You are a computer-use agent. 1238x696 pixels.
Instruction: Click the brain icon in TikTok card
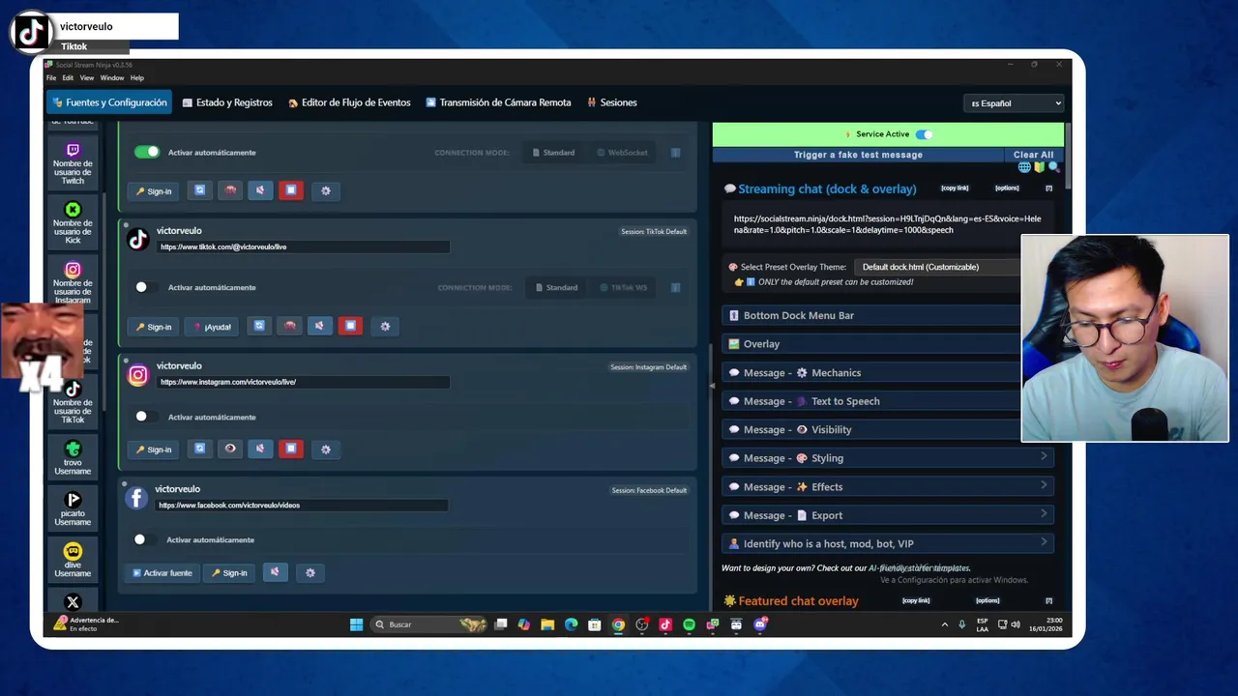tap(289, 327)
